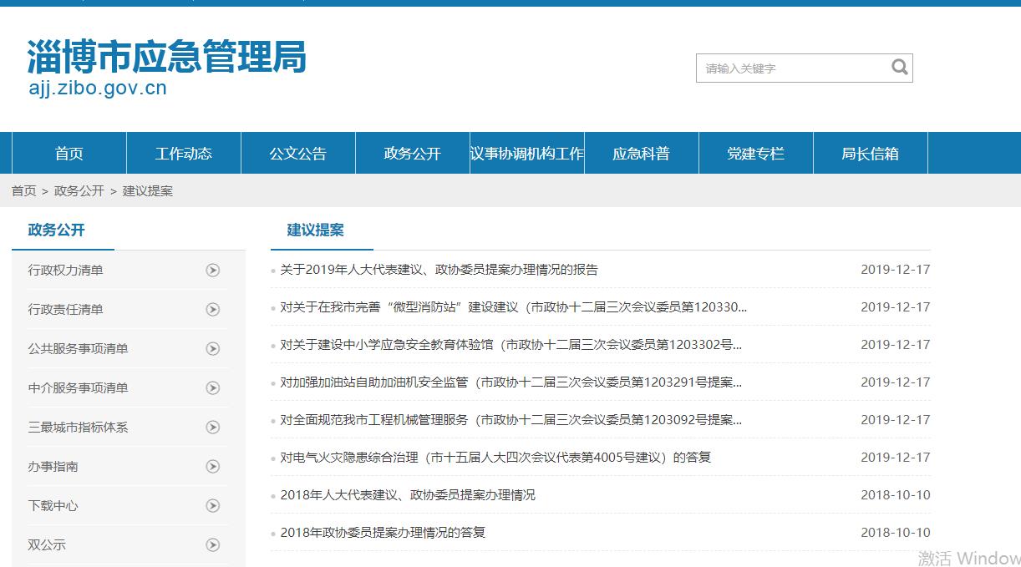Open the 公文公告 navigation tab
This screenshot has height=567, width=1021.
pos(298,154)
